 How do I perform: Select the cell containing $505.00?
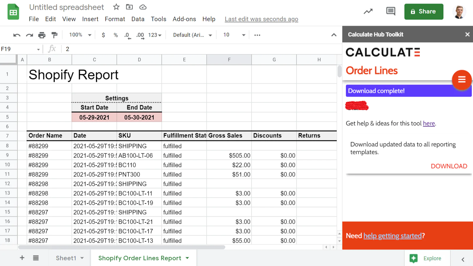click(x=229, y=155)
